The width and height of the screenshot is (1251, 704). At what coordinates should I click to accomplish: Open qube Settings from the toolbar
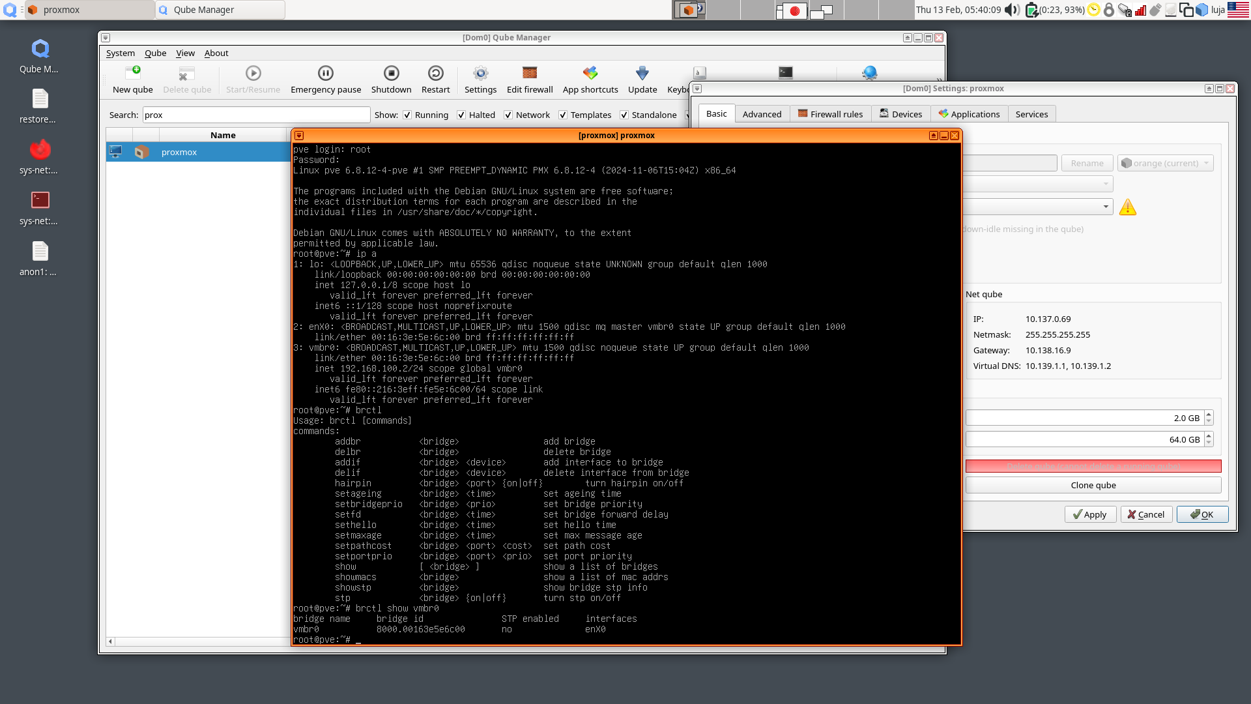tap(480, 80)
